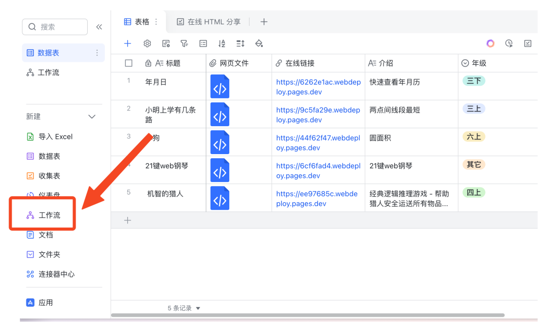The width and height of the screenshot is (548, 332).
Task: Select the sort A-Z icon
Action: 221,44
